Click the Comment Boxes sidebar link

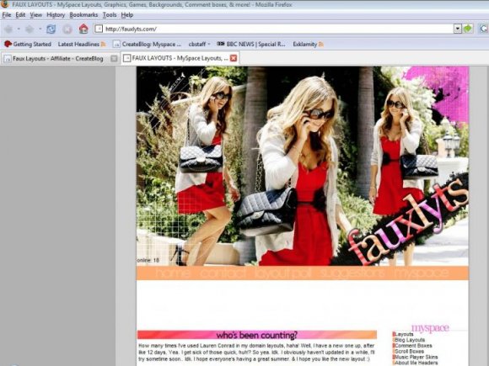(x=413, y=346)
